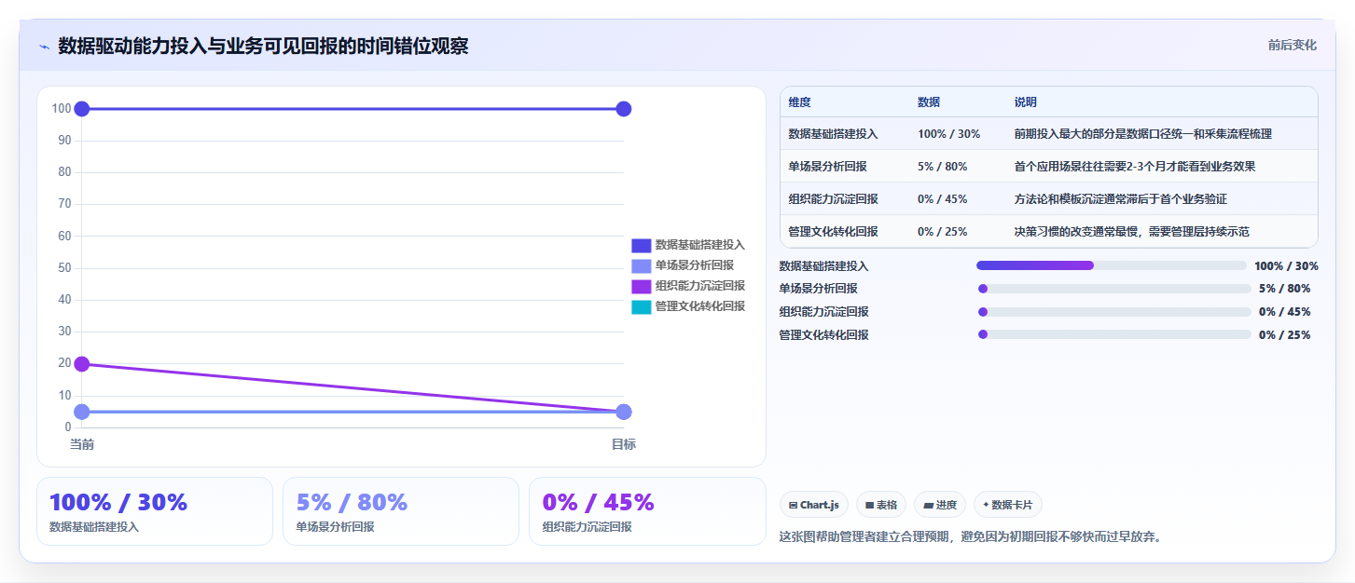Screen dimensions: 1355x583
Task: Click the 5% / 80% value beside its progress bar
Action: coord(1284,289)
